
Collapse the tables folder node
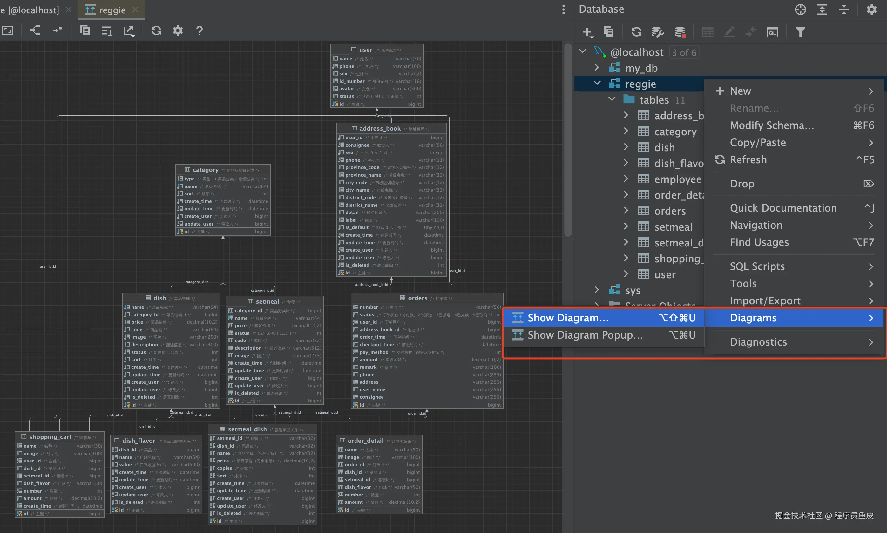(x=612, y=99)
